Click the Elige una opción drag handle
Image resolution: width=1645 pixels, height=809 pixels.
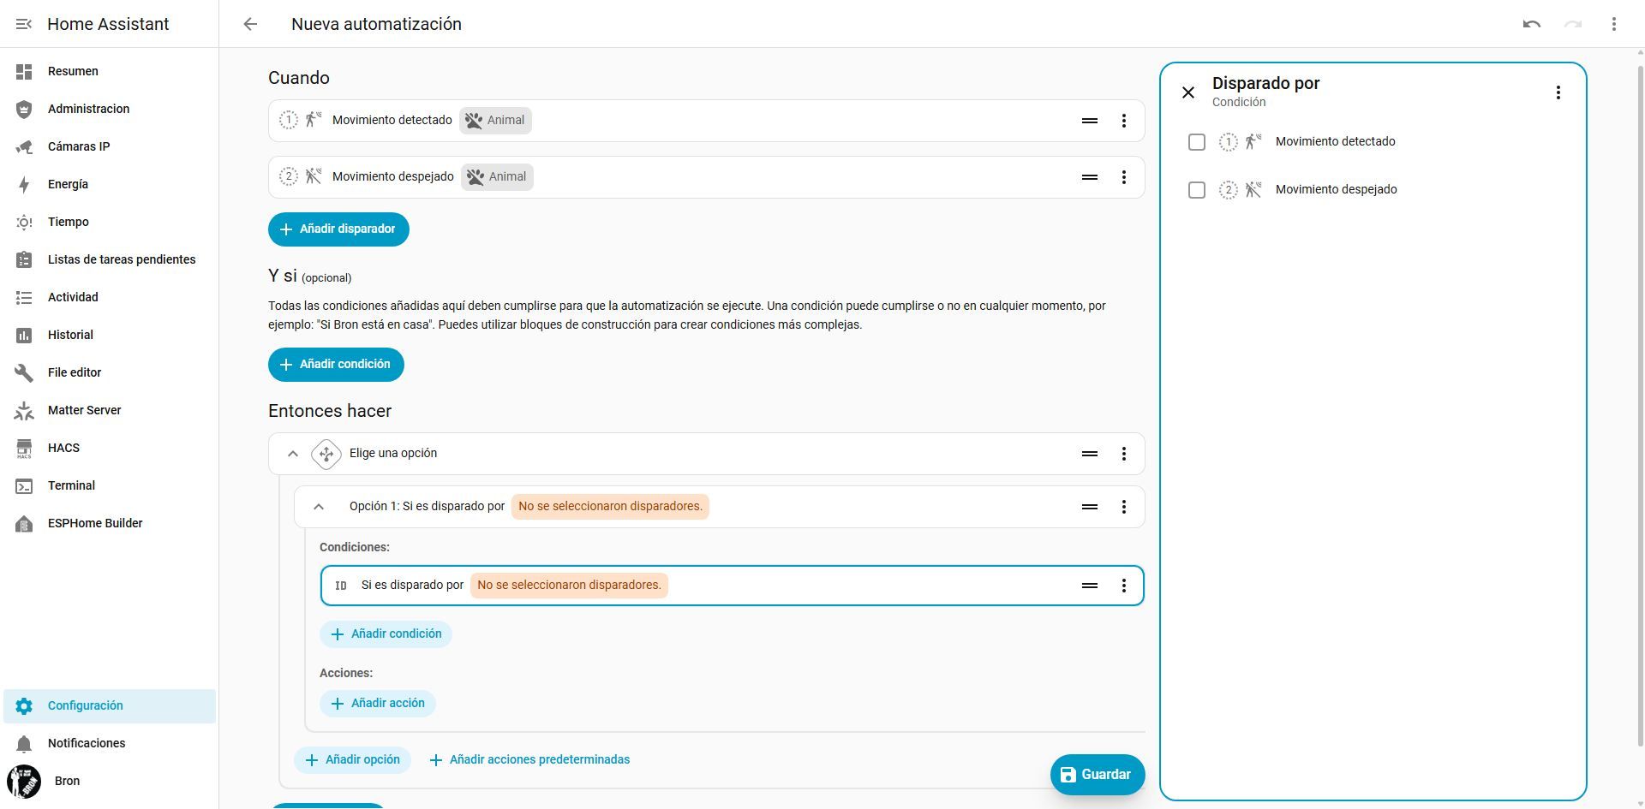point(1090,454)
